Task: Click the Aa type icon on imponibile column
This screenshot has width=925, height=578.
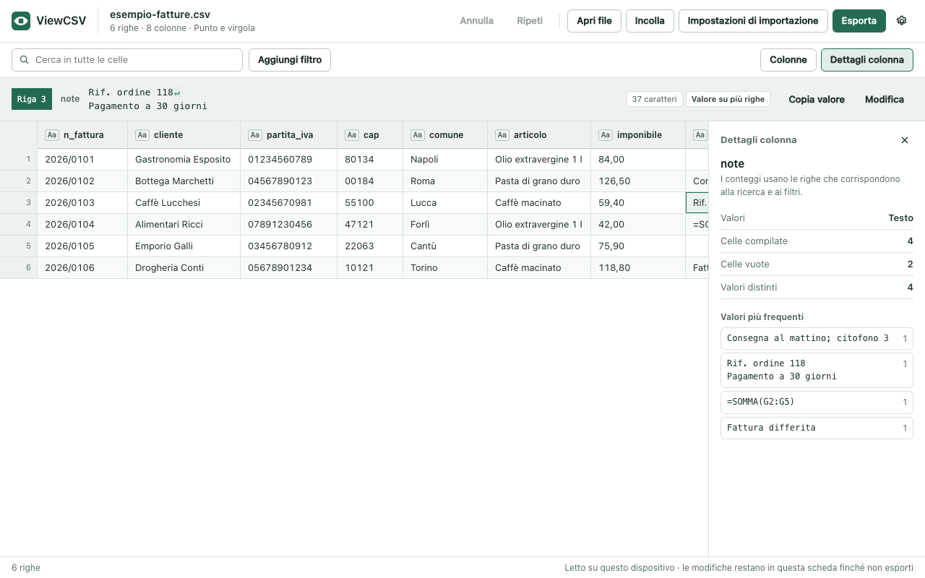Action: [606, 135]
